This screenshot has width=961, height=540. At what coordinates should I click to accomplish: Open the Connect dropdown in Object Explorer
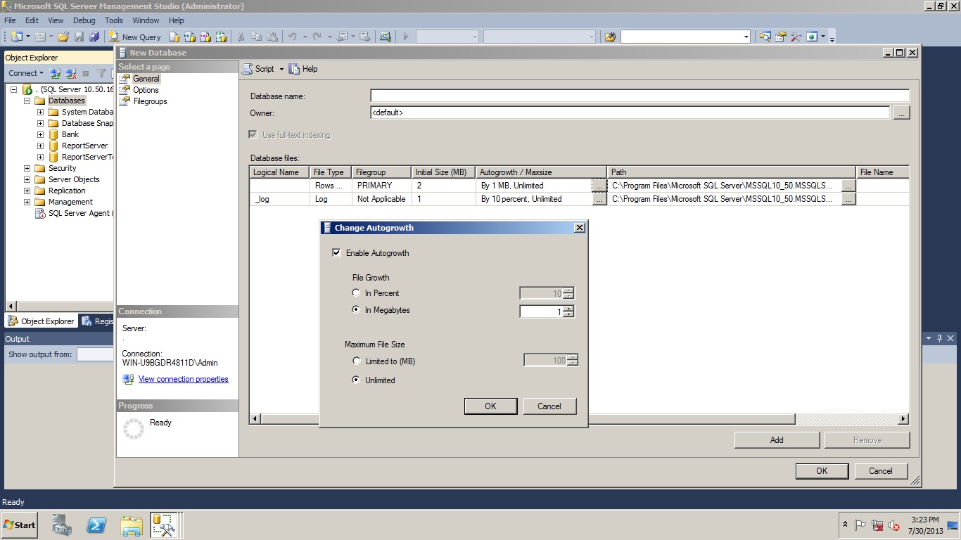pos(26,73)
